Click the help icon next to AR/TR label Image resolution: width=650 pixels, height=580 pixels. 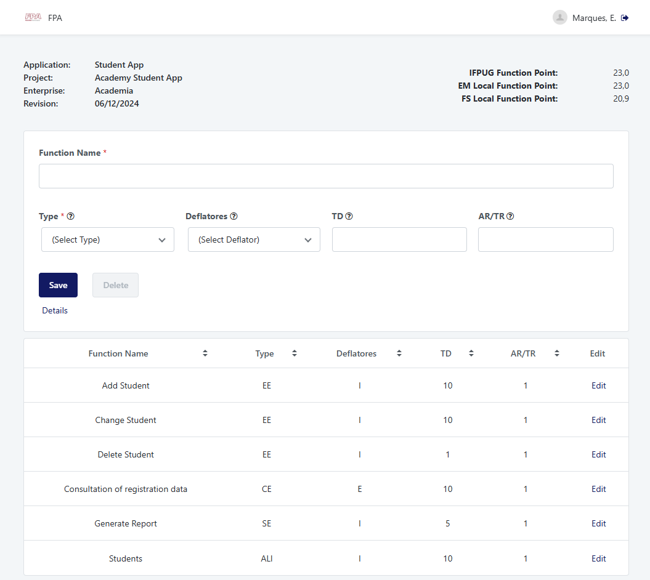click(x=510, y=217)
